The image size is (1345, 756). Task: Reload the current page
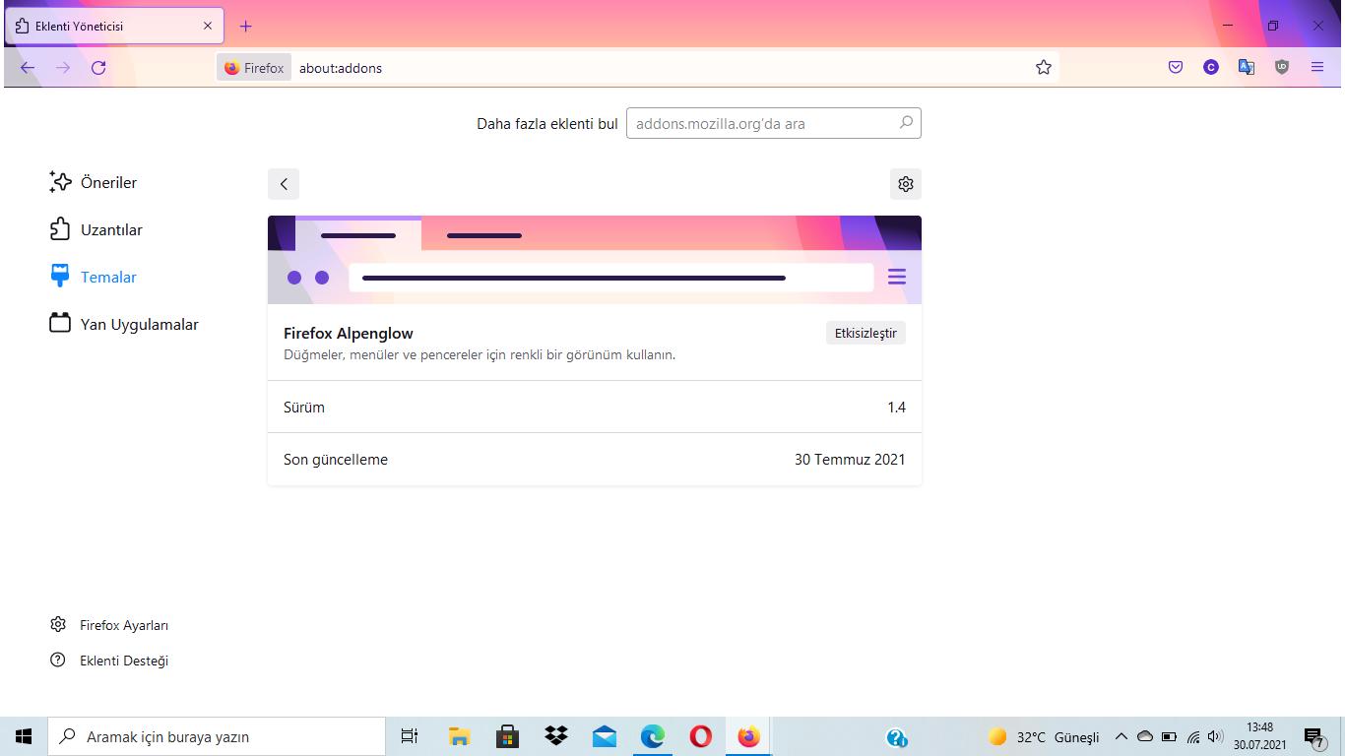pos(98,68)
